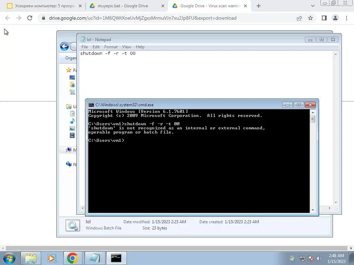Open Chrome three-dot menu

coord(346,18)
